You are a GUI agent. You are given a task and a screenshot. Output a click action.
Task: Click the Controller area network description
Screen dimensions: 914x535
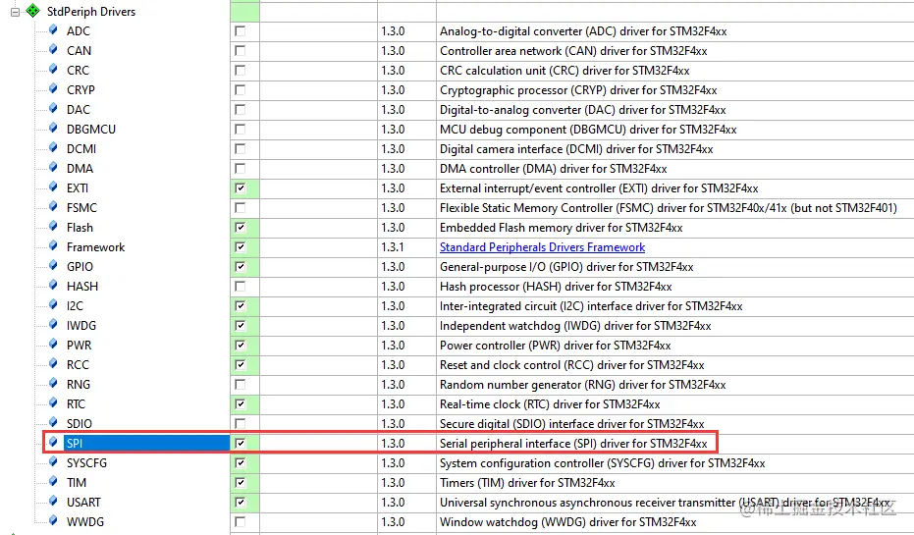point(573,51)
